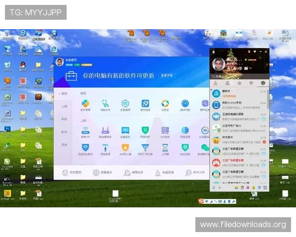Open the WeChat chat tool icon

click(204, 150)
